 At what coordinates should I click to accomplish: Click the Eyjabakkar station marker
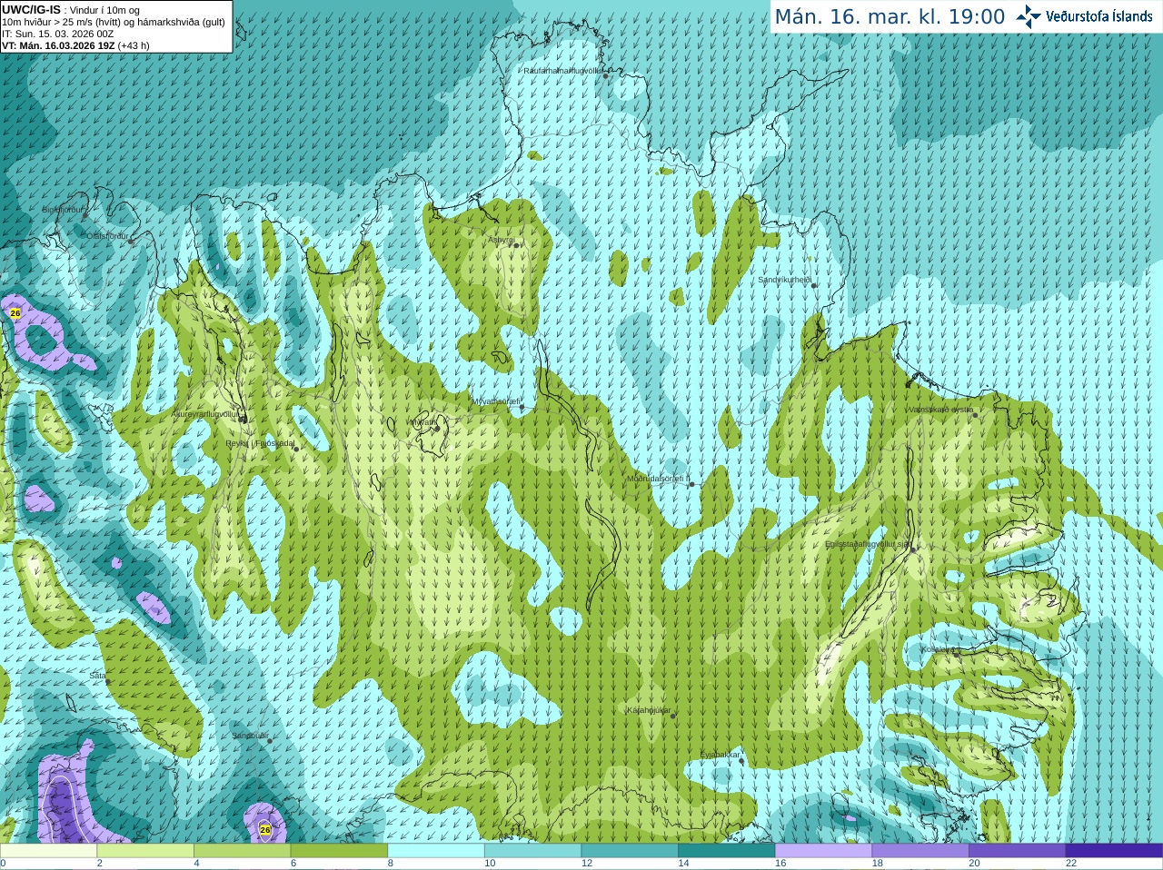(741, 761)
